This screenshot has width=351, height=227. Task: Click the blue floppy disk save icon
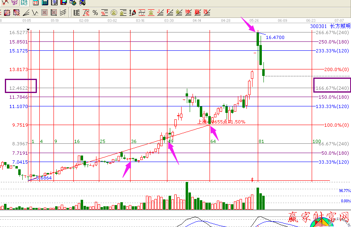(63, 2)
